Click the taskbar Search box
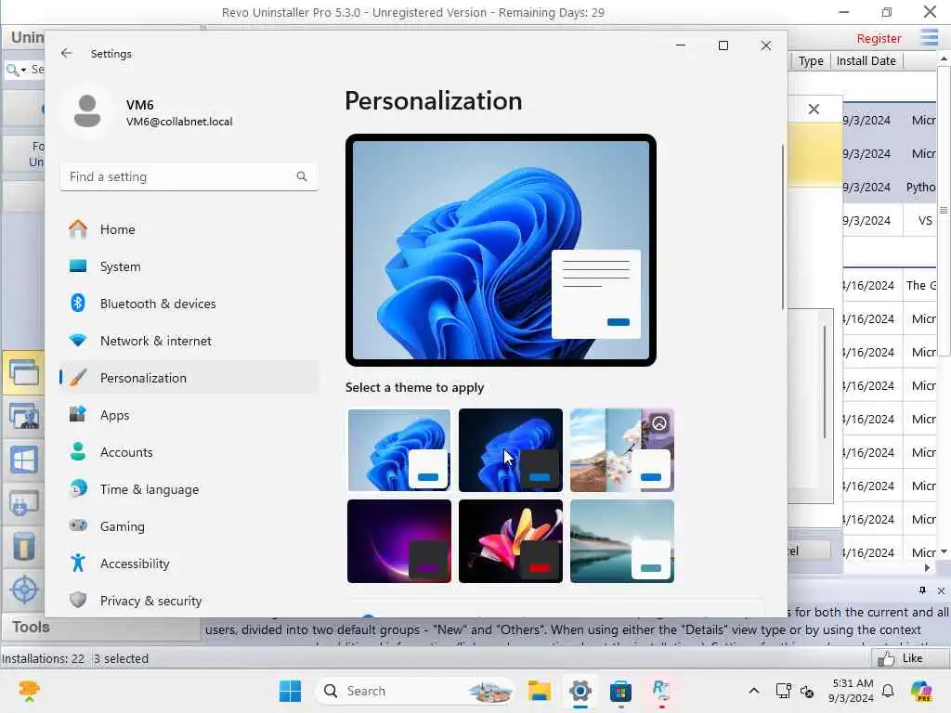 point(415,691)
